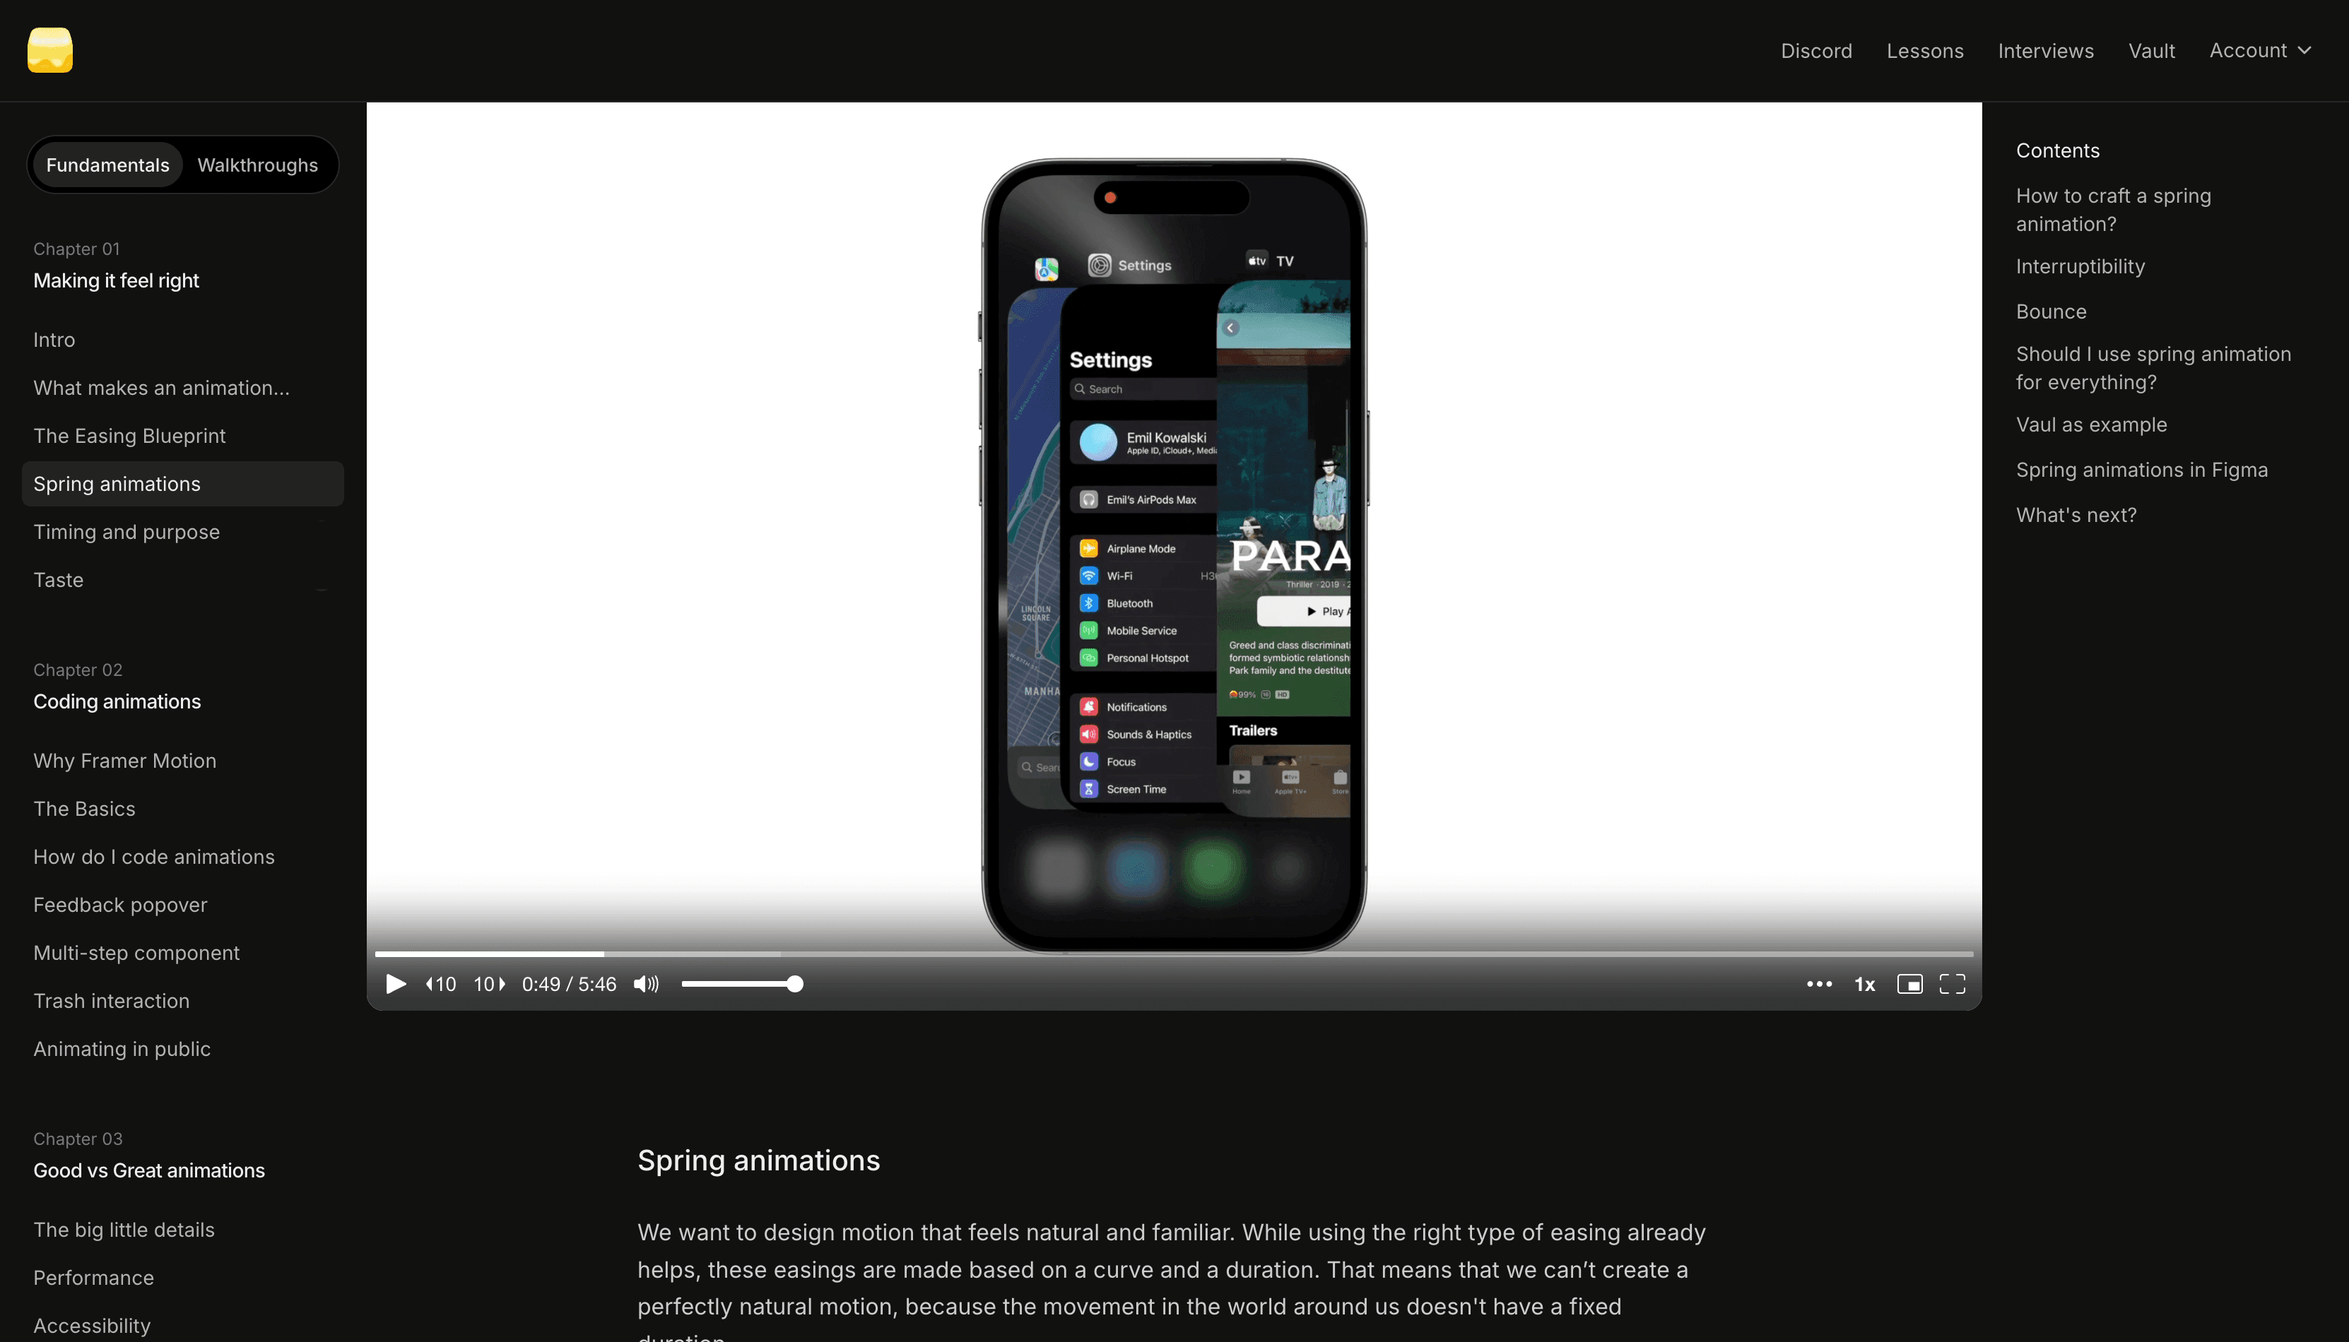Toggle mute on the video player
Viewport: 2349px width, 1342px height.
coord(645,984)
